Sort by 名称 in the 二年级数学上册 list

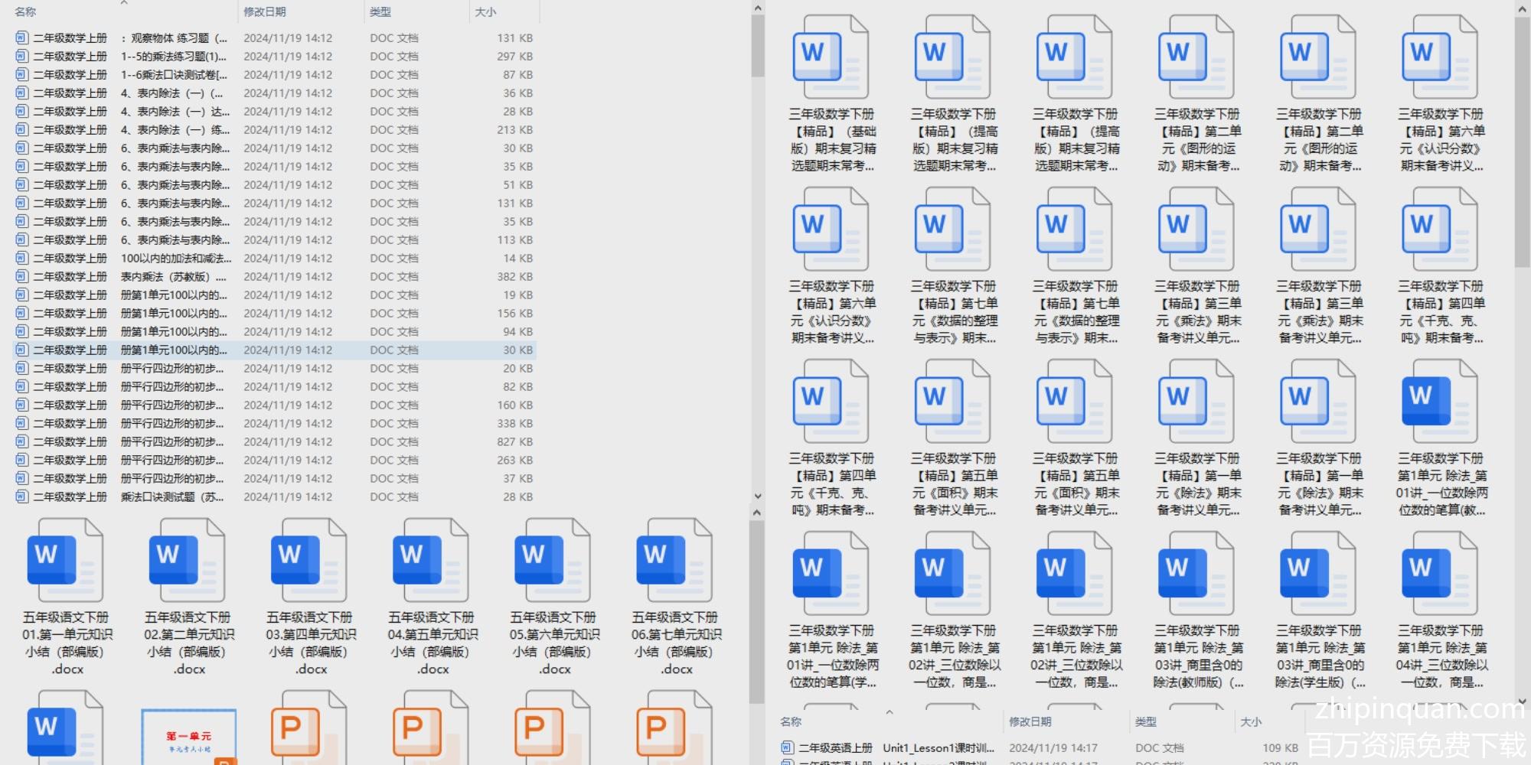[25, 11]
